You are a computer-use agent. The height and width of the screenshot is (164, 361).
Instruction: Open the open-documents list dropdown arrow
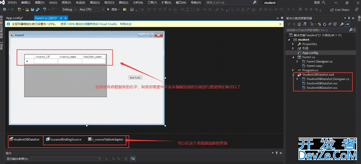[x=278, y=18]
